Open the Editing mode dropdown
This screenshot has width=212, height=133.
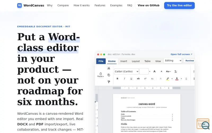(173, 61)
